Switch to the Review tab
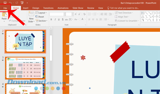The image size is (160, 94). 90,8
